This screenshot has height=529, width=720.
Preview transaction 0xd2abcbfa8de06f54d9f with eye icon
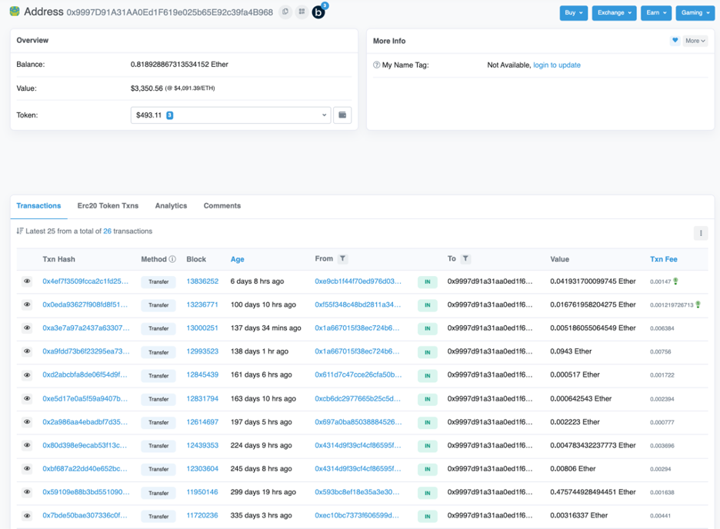pos(27,375)
